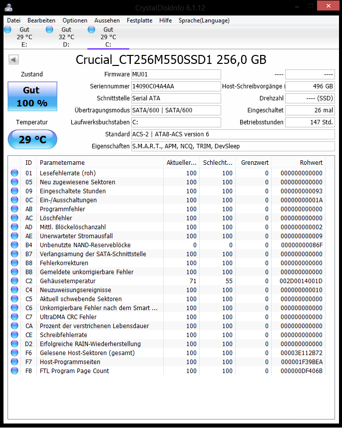The width and height of the screenshot is (342, 428).
Task: Click raw value 00000000086F
Action: [x=302, y=245]
